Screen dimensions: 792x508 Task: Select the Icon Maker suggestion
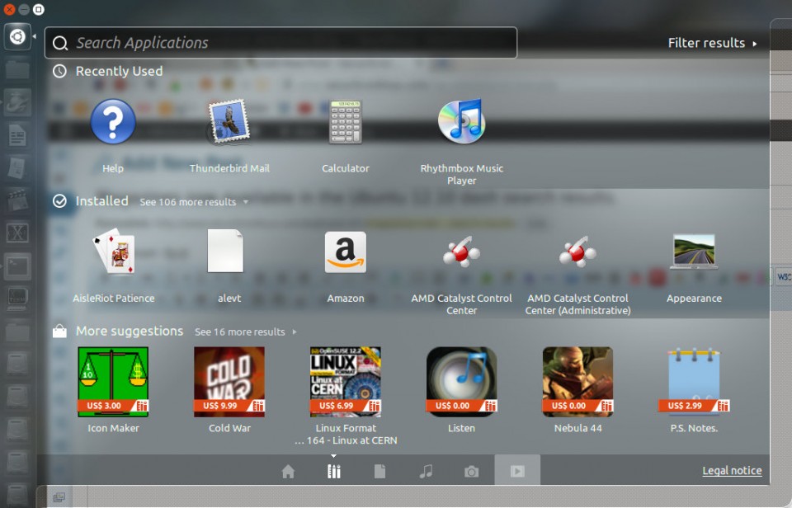[x=113, y=382]
